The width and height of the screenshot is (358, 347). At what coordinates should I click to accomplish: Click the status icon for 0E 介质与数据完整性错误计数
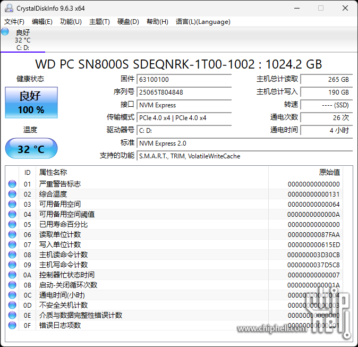tap(12, 315)
